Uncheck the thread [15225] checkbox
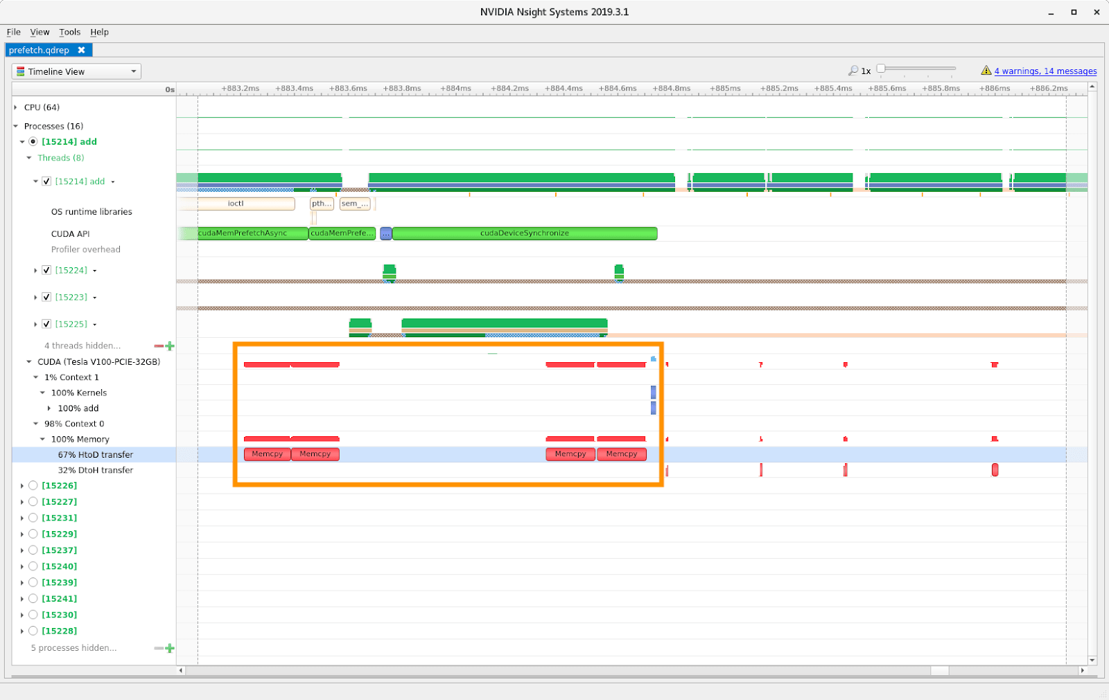The height and width of the screenshot is (700, 1109). point(46,324)
